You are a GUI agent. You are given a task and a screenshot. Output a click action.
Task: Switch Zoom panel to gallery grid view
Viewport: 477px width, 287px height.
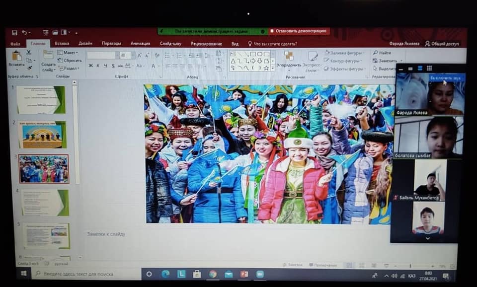[429, 69]
